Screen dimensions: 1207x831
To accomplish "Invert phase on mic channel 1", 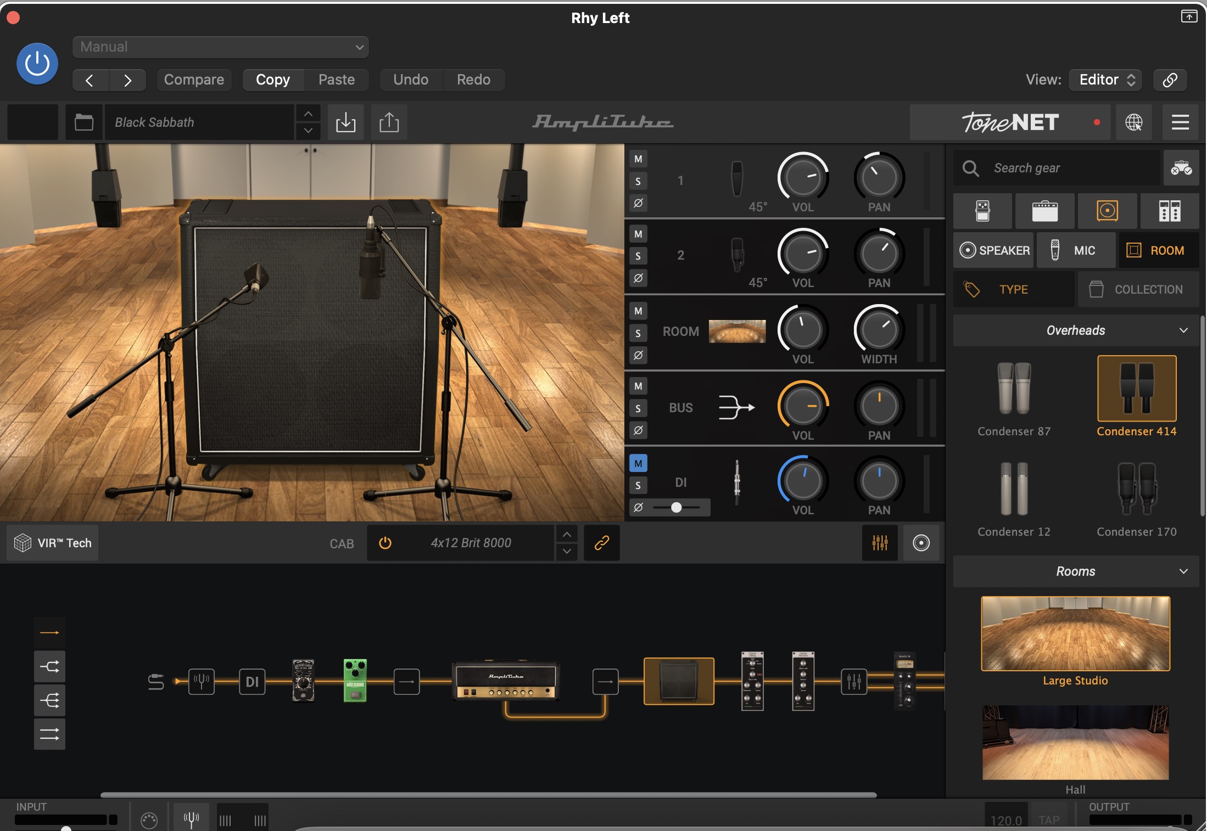I will pos(638,203).
